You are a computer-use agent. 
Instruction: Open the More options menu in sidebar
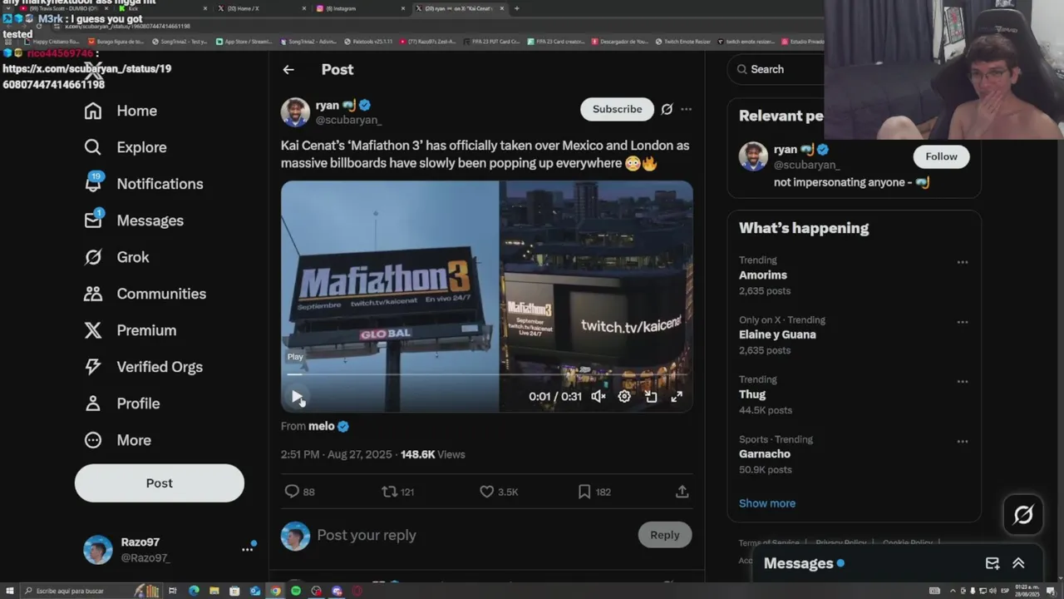pos(117,440)
